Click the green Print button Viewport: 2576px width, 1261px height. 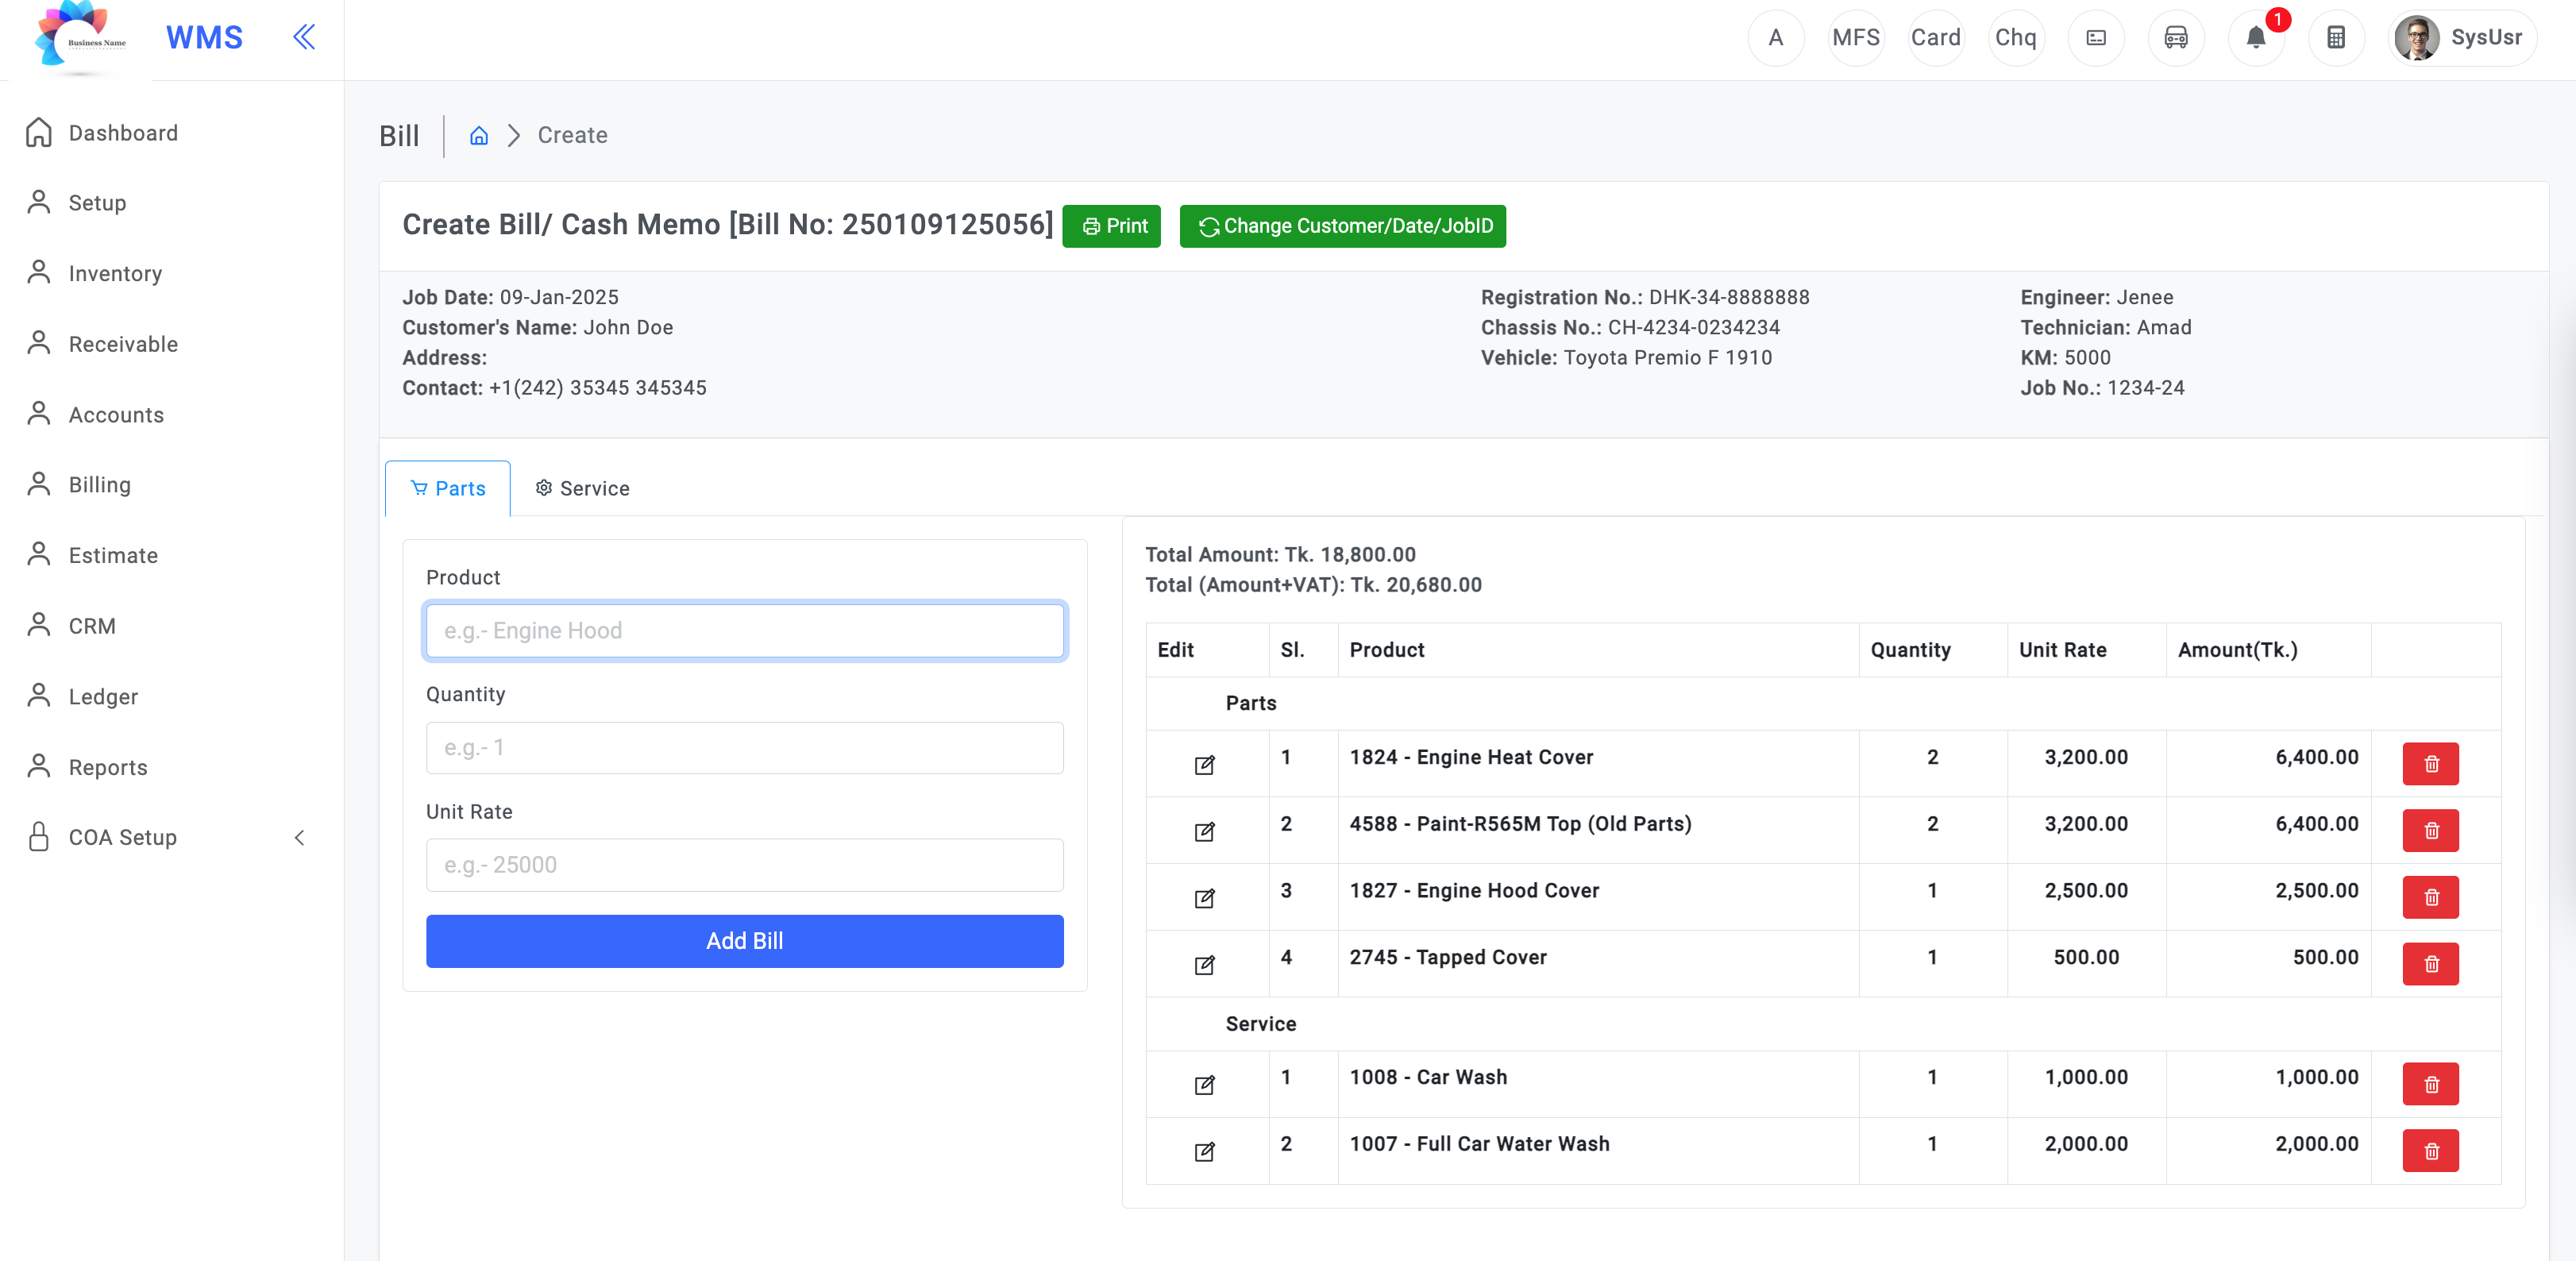1111,226
